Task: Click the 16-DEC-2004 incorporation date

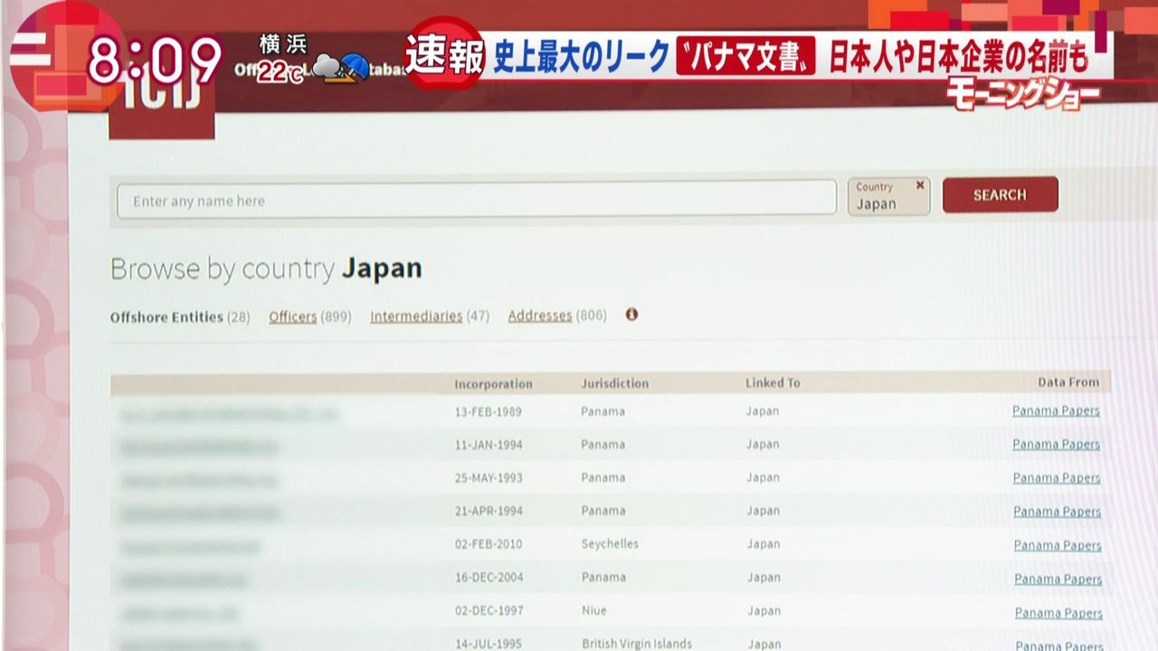Action: pos(489,577)
